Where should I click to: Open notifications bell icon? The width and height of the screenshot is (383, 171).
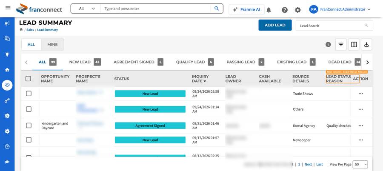point(269,10)
